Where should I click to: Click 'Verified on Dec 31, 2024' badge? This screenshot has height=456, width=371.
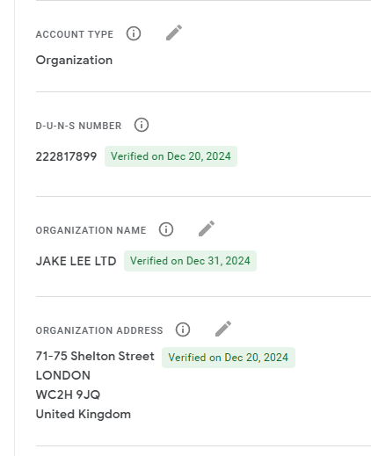tap(190, 261)
